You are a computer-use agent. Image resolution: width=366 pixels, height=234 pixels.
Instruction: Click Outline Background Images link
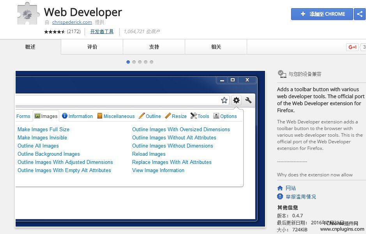49,154
